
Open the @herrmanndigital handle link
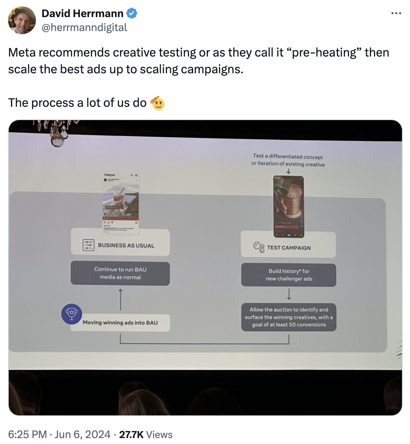pos(84,27)
